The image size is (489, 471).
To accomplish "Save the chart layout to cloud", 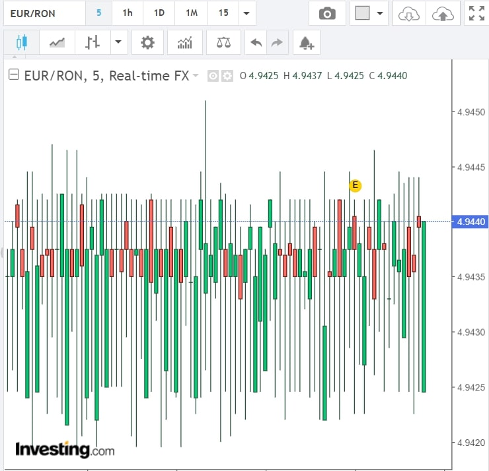I will (x=443, y=13).
